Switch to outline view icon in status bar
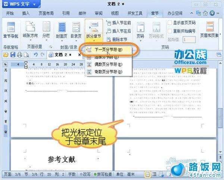The height and width of the screenshot is (180, 224). click(x=155, y=174)
